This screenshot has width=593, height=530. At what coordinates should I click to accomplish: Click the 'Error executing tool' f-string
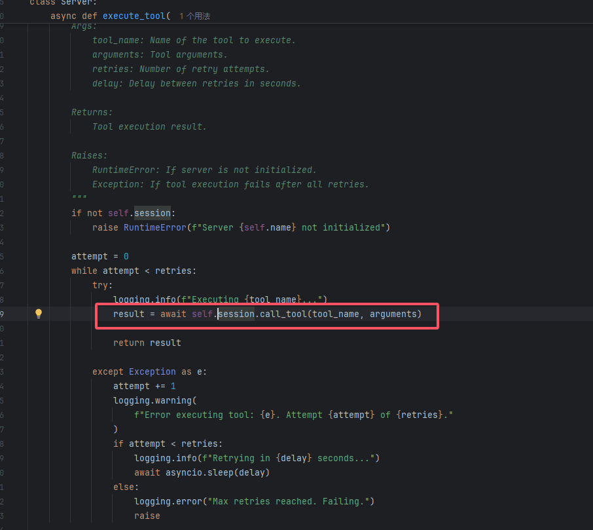(x=293, y=415)
